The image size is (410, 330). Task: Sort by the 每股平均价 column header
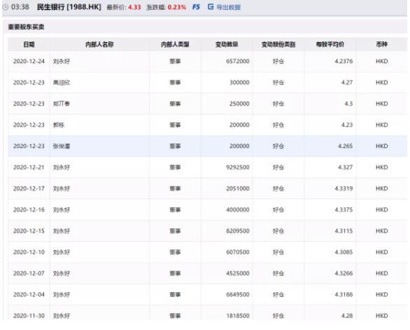click(x=330, y=44)
